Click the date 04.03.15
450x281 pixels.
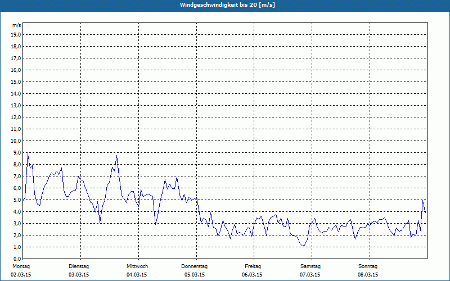(x=137, y=275)
